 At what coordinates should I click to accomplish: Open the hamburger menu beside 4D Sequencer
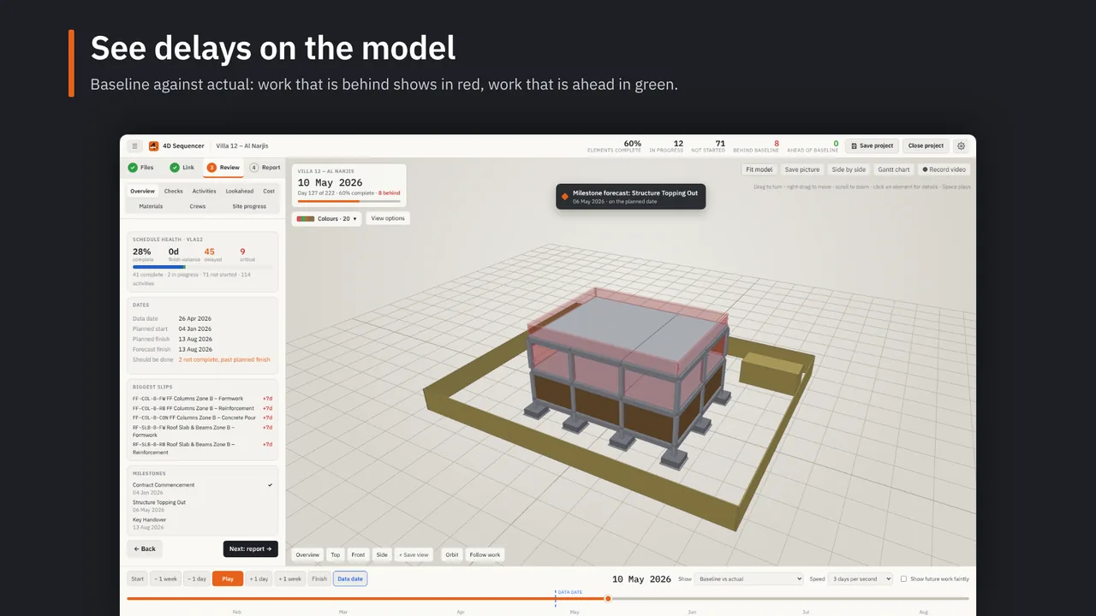[x=134, y=146]
